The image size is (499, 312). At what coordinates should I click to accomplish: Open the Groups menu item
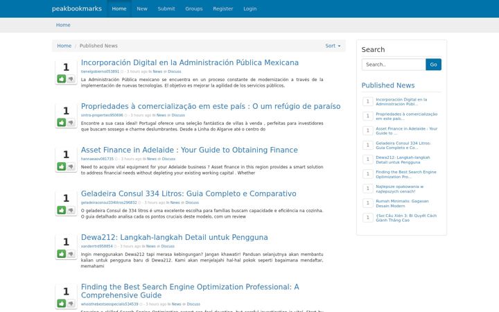tap(194, 8)
